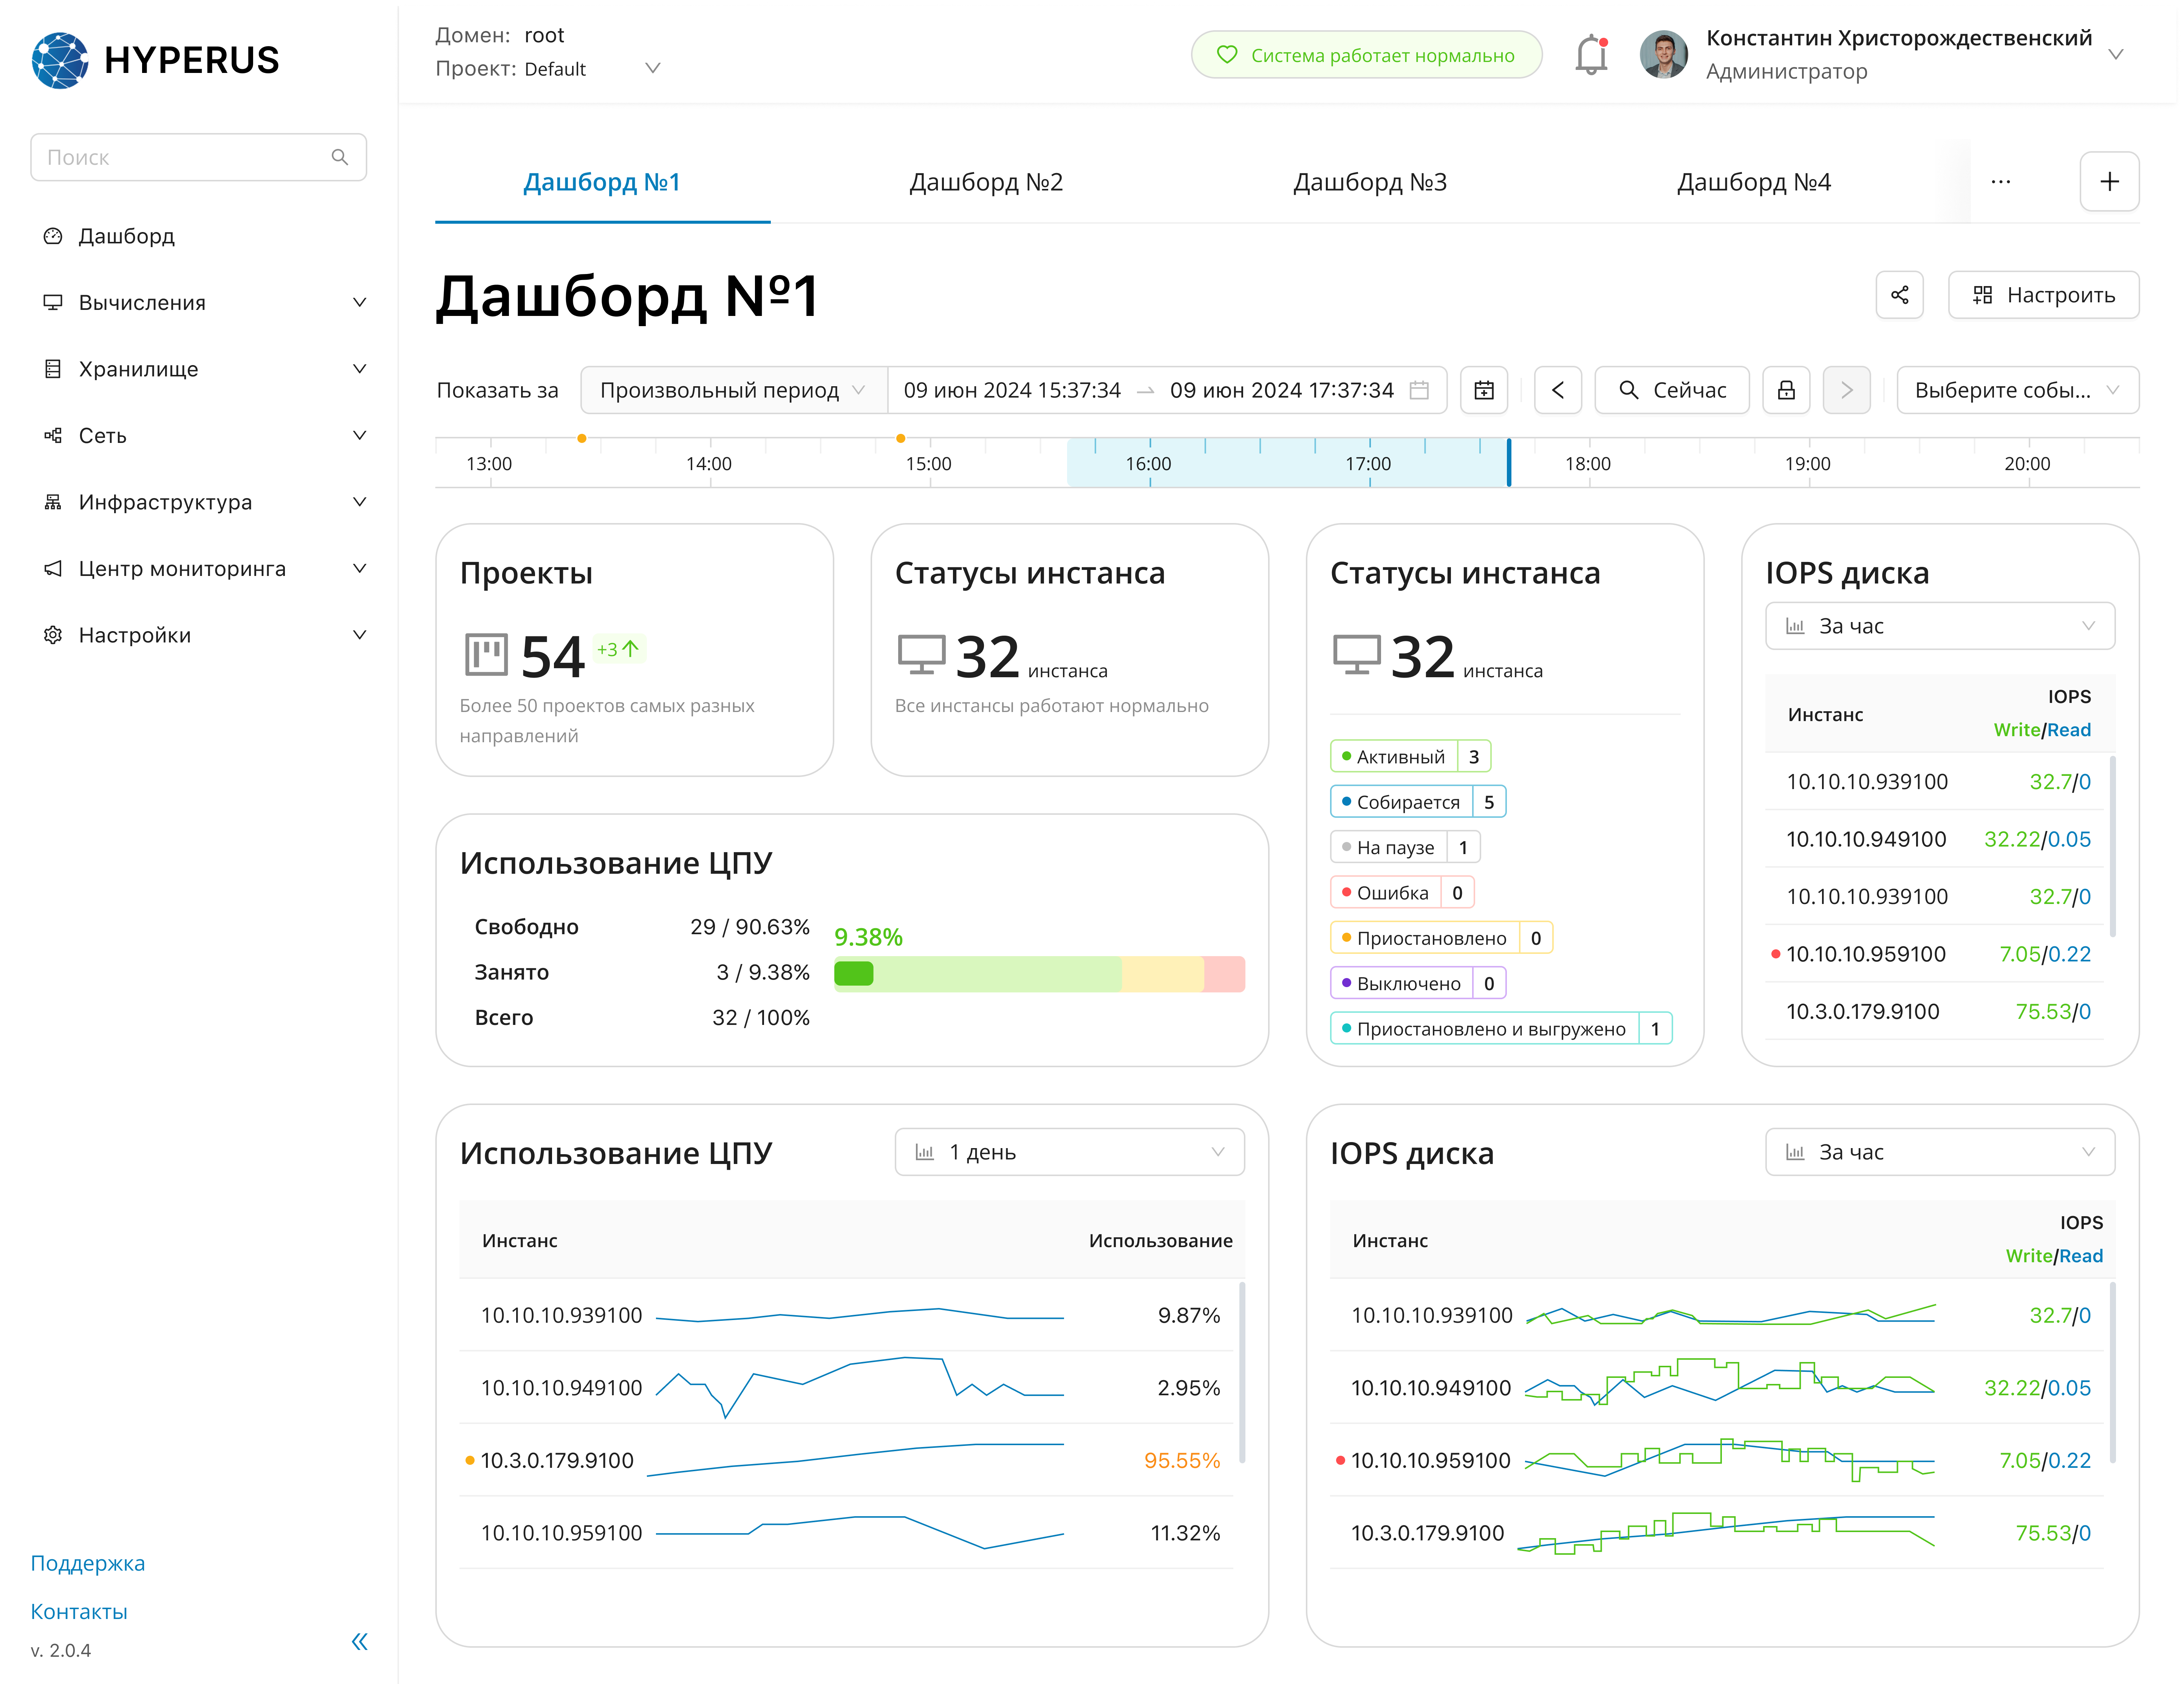Switch to Дашборд №2 tab
This screenshot has height=1684, width=2184.
(986, 182)
